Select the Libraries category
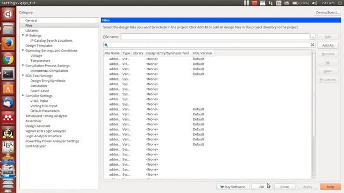Screen dimensions: 344x193 32,31
